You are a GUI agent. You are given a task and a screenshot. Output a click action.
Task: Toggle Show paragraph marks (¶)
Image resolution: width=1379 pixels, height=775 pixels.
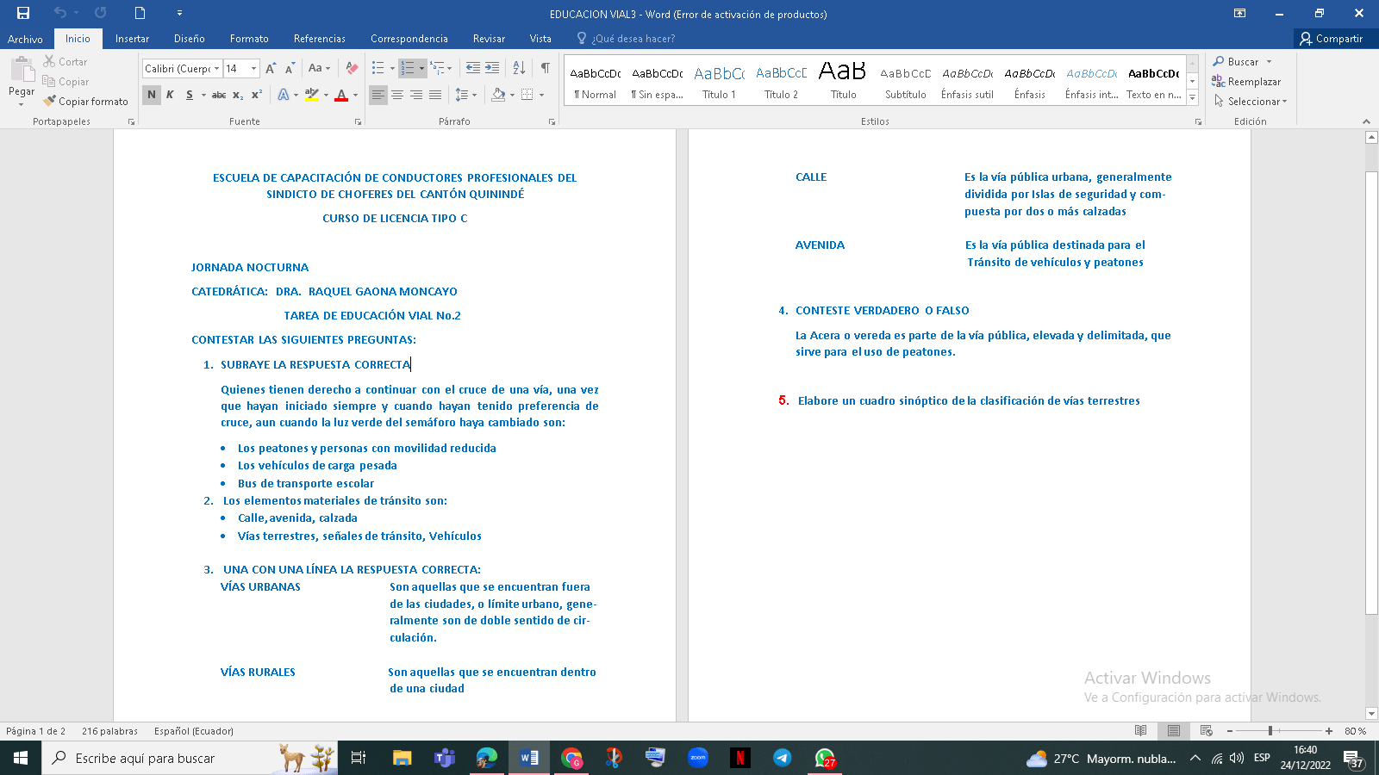tap(545, 68)
